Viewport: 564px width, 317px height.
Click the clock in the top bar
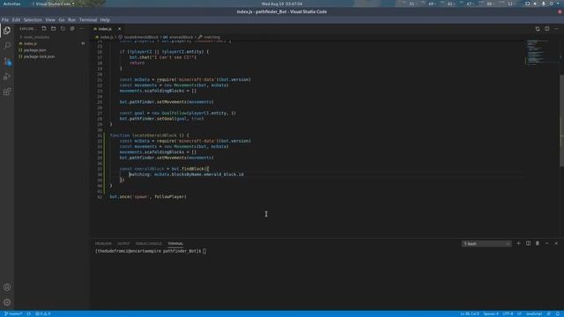click(282, 4)
